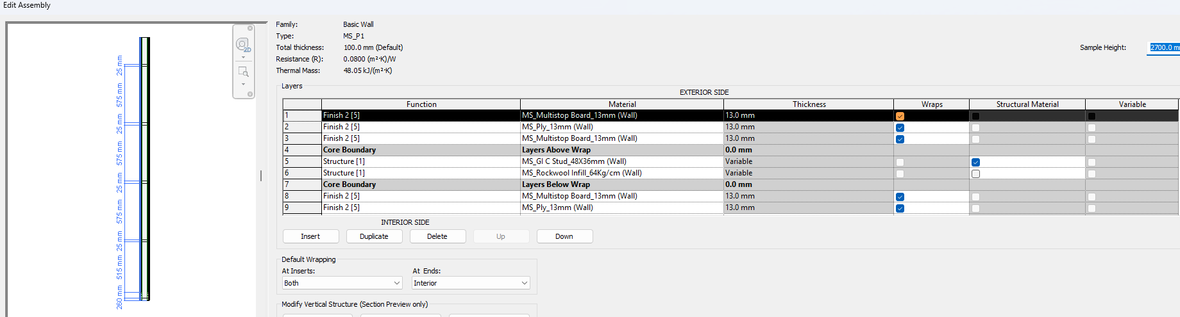The image size is (1180, 317).
Task: Click row 9 thickness 13.0 mm cell
Action: coord(809,208)
